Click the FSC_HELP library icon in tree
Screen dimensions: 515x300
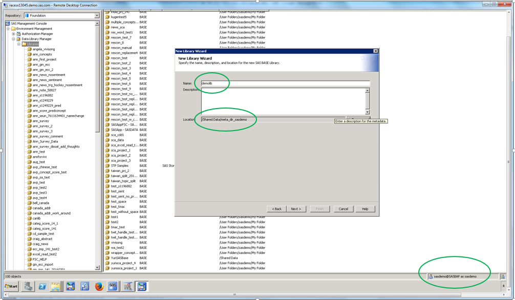[30, 259]
